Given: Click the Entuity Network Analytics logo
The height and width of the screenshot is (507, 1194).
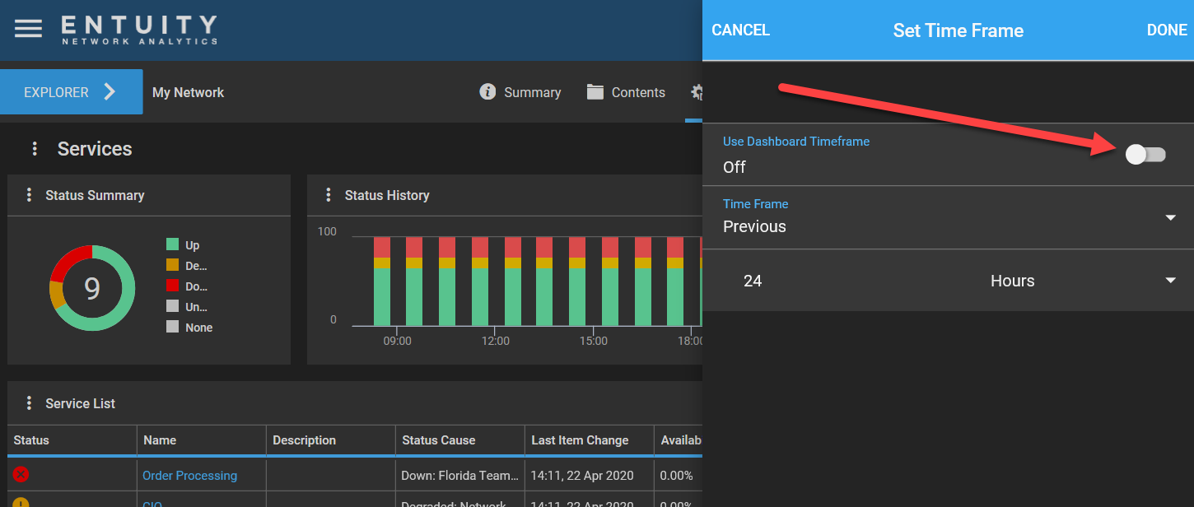Looking at the screenshot, I should pyautogui.click(x=138, y=29).
